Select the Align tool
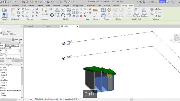This screenshot has width=180, height=101. 52,10
